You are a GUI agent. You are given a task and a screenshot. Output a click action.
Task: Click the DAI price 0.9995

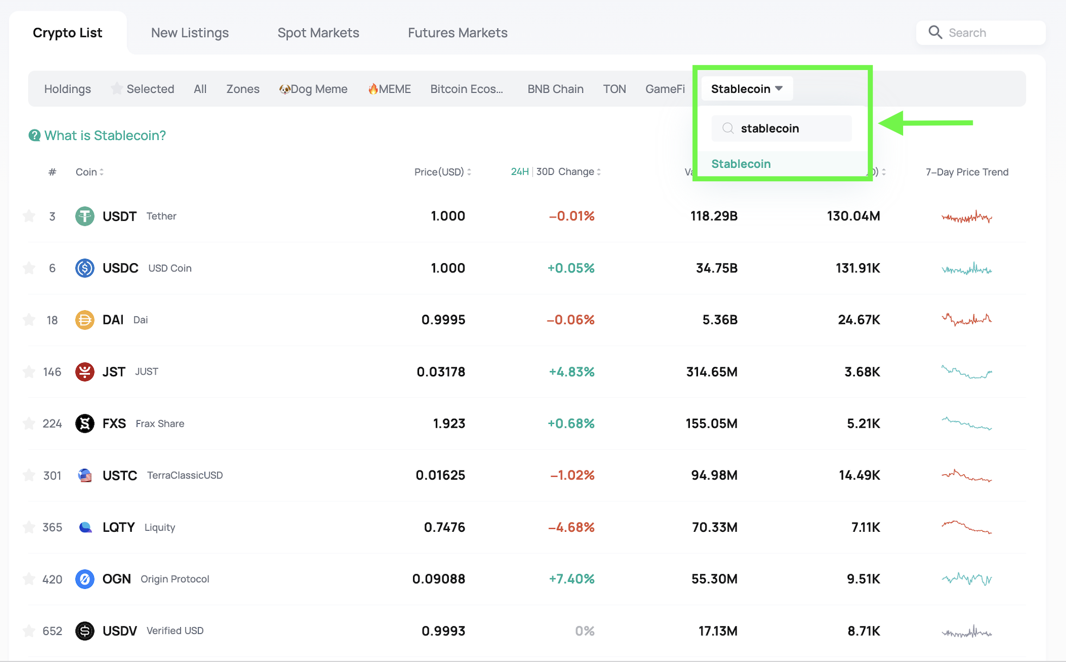click(443, 320)
